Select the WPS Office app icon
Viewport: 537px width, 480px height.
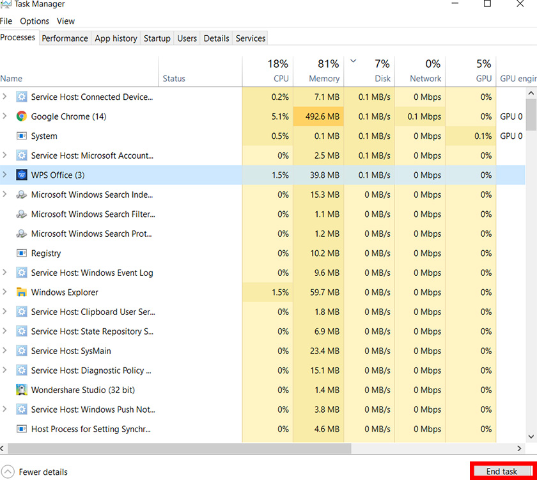pyautogui.click(x=22, y=175)
